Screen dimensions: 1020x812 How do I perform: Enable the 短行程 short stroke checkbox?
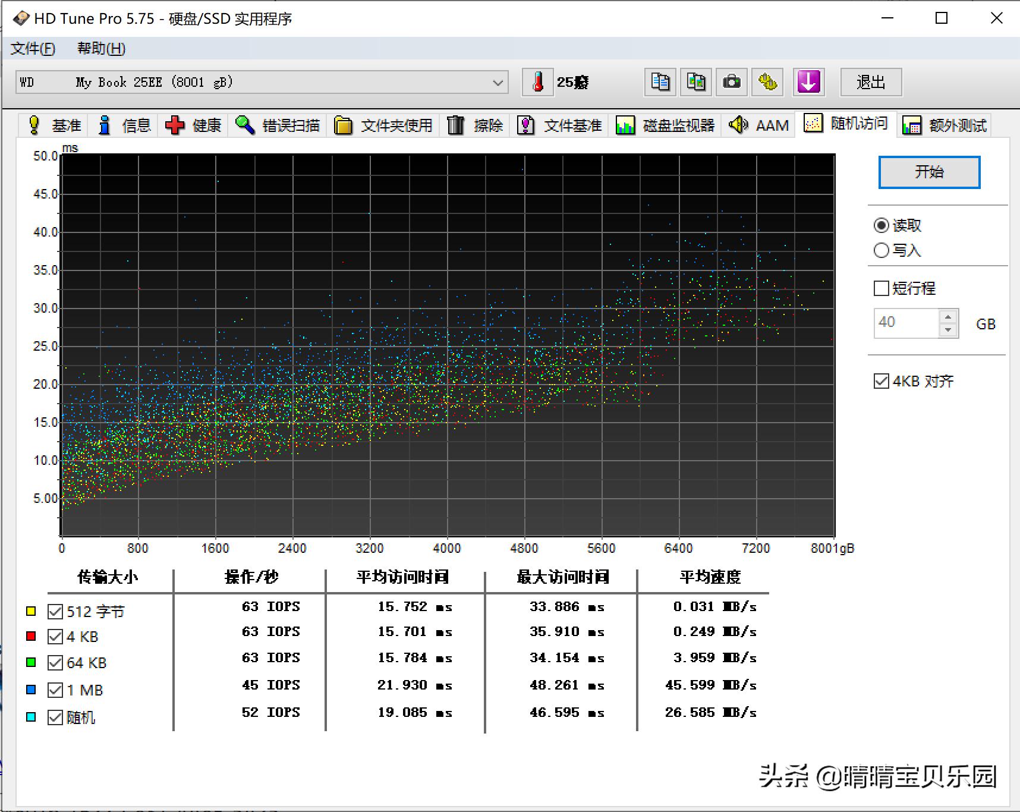[882, 288]
